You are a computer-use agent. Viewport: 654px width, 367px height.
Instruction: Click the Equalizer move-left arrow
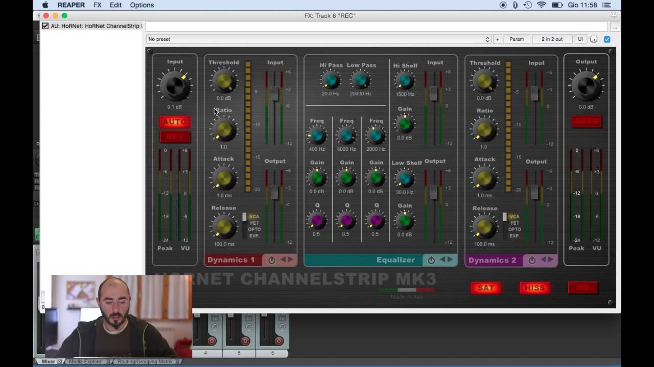pos(442,259)
